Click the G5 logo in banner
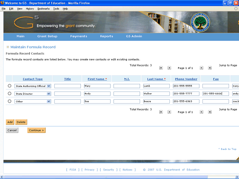This screenshot has height=179, width=239. point(24,23)
